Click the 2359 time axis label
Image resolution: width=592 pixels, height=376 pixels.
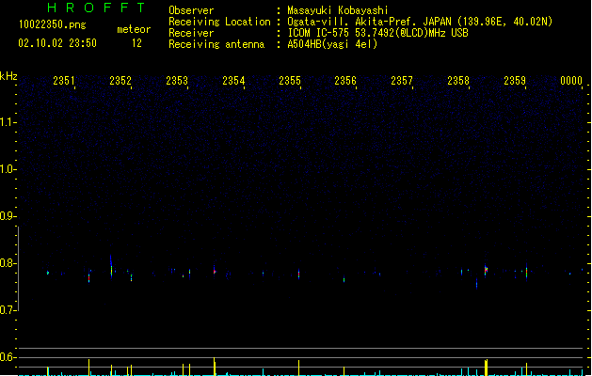tap(515, 80)
